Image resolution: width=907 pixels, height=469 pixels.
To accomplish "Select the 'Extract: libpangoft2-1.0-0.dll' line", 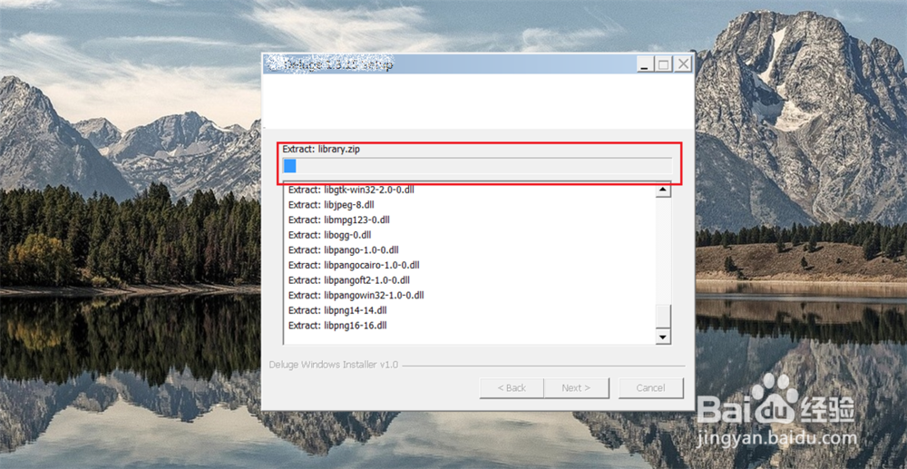I will (349, 280).
